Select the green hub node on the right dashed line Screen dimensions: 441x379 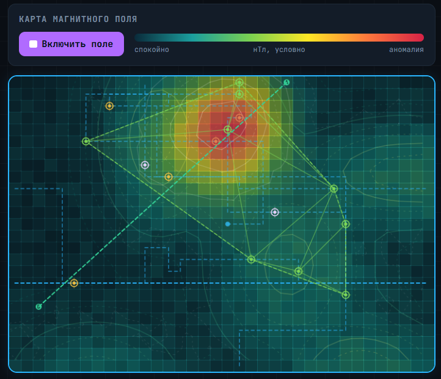click(x=334, y=189)
